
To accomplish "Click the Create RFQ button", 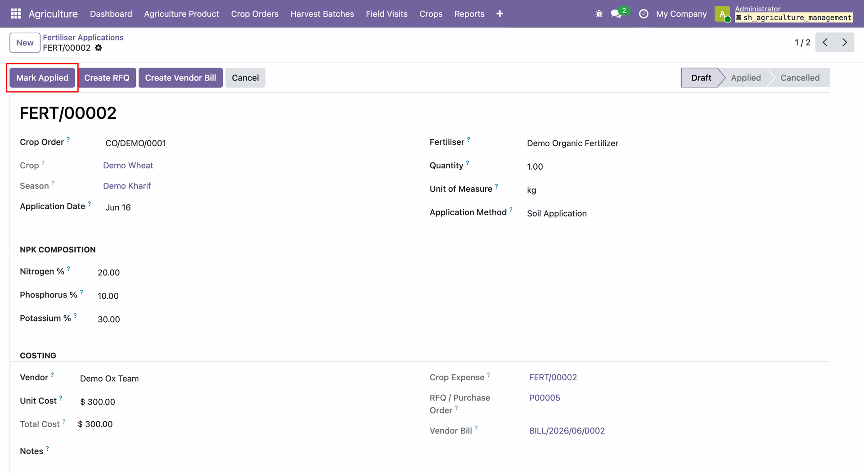I will tap(107, 78).
